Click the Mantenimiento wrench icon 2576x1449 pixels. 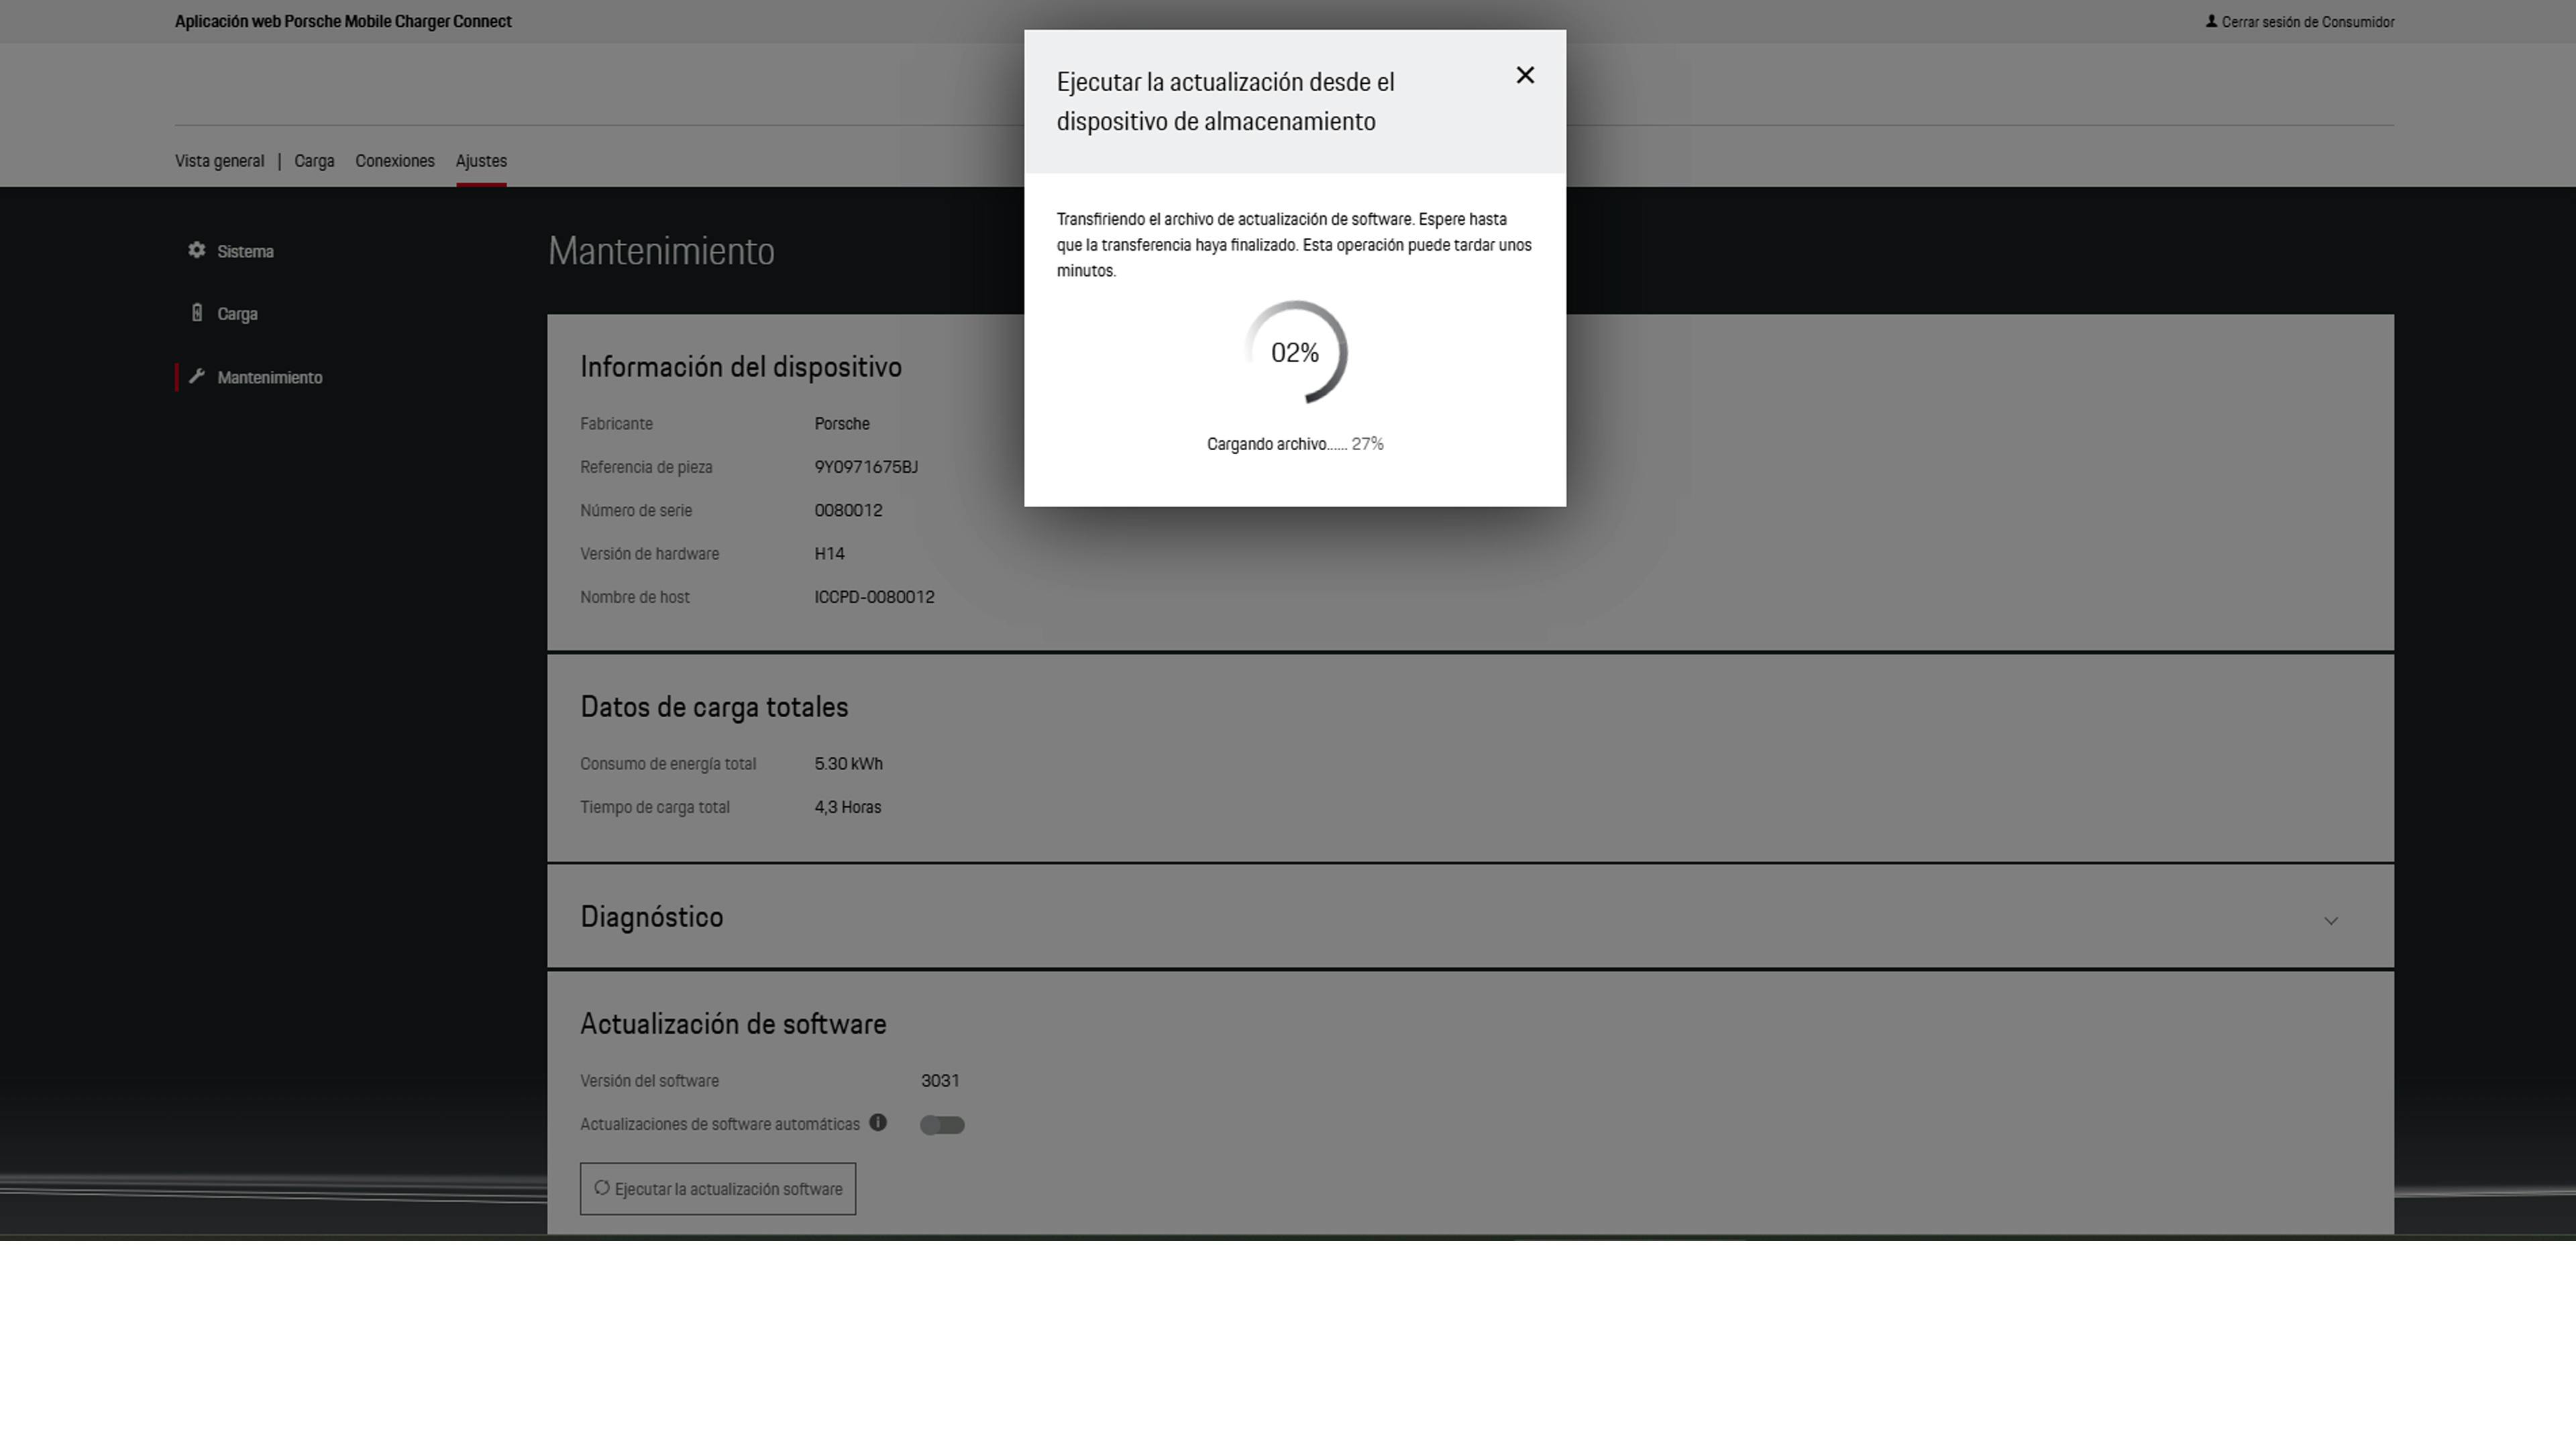click(197, 376)
